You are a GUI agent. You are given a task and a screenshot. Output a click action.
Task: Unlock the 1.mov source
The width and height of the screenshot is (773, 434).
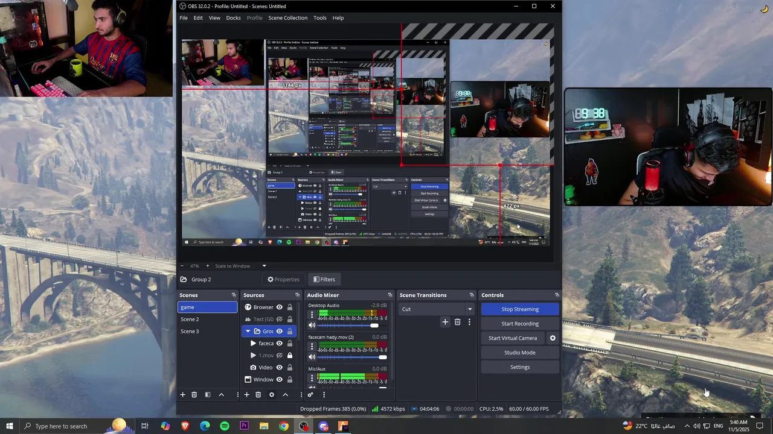click(289, 356)
